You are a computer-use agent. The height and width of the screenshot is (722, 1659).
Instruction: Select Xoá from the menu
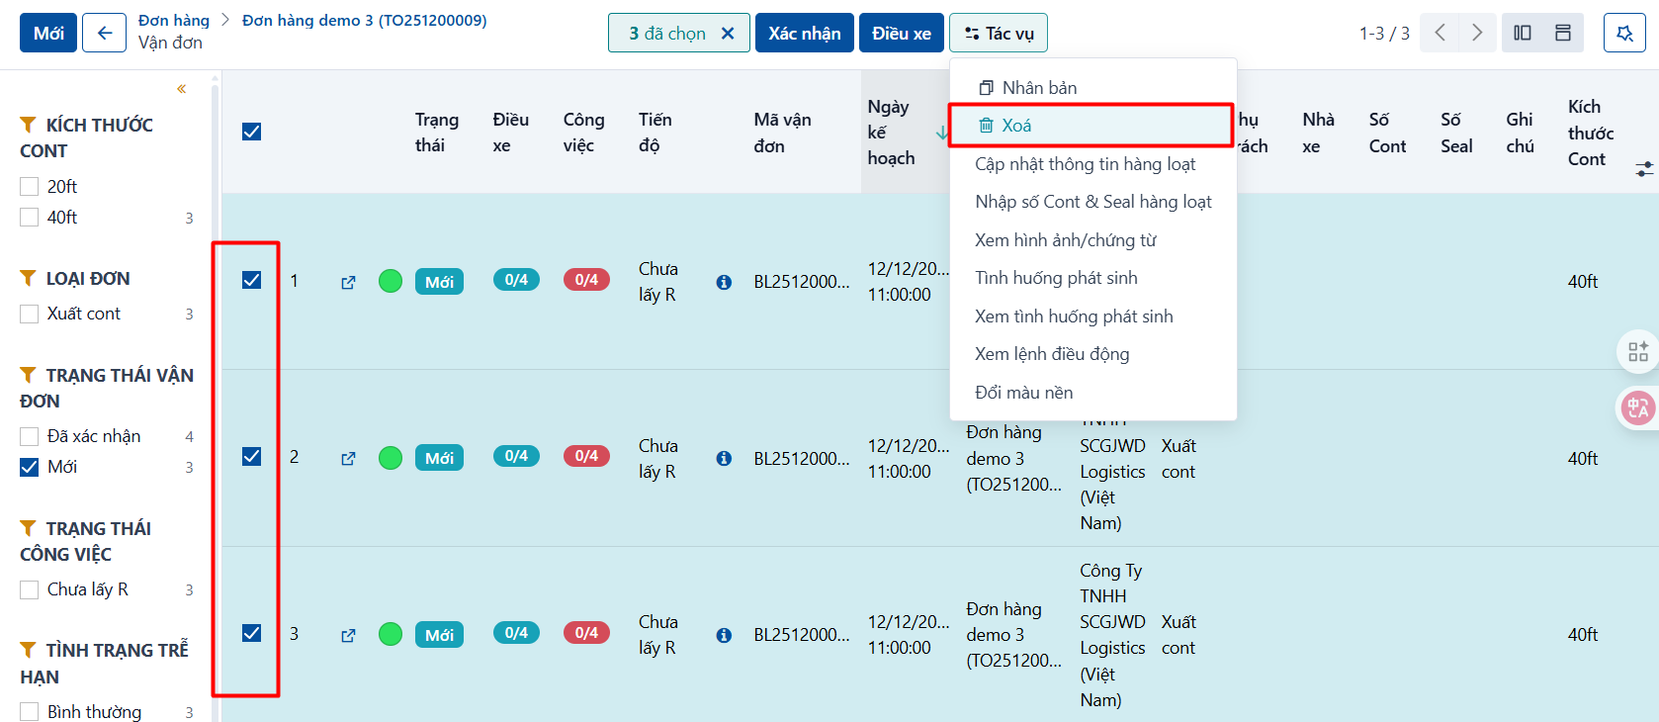point(1091,126)
